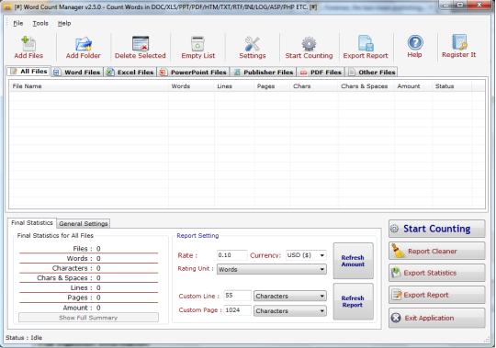
Task: Click the Pages column header
Action: click(x=272, y=86)
